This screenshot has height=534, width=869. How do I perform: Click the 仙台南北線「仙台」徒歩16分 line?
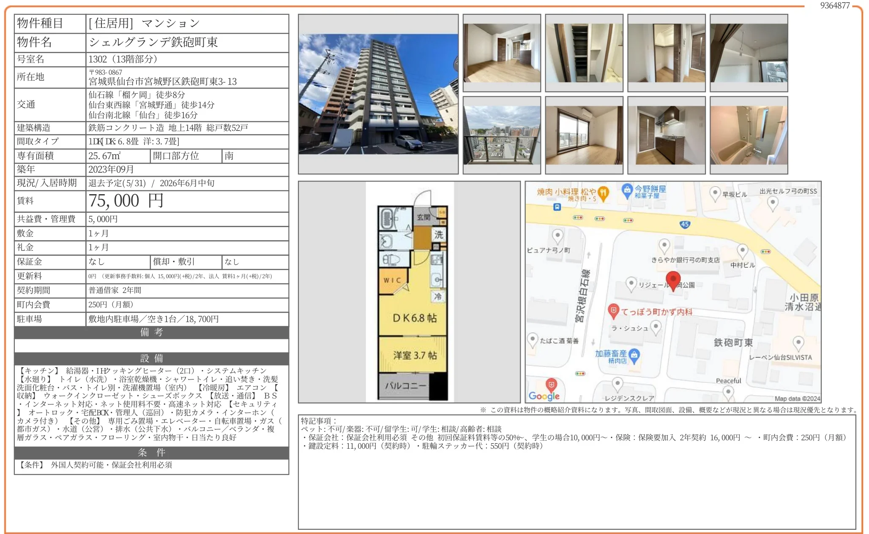(143, 115)
